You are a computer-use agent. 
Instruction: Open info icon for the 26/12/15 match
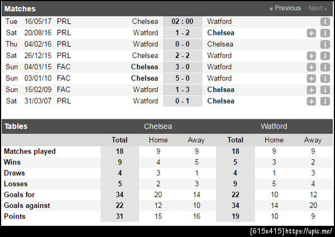tap(324, 56)
